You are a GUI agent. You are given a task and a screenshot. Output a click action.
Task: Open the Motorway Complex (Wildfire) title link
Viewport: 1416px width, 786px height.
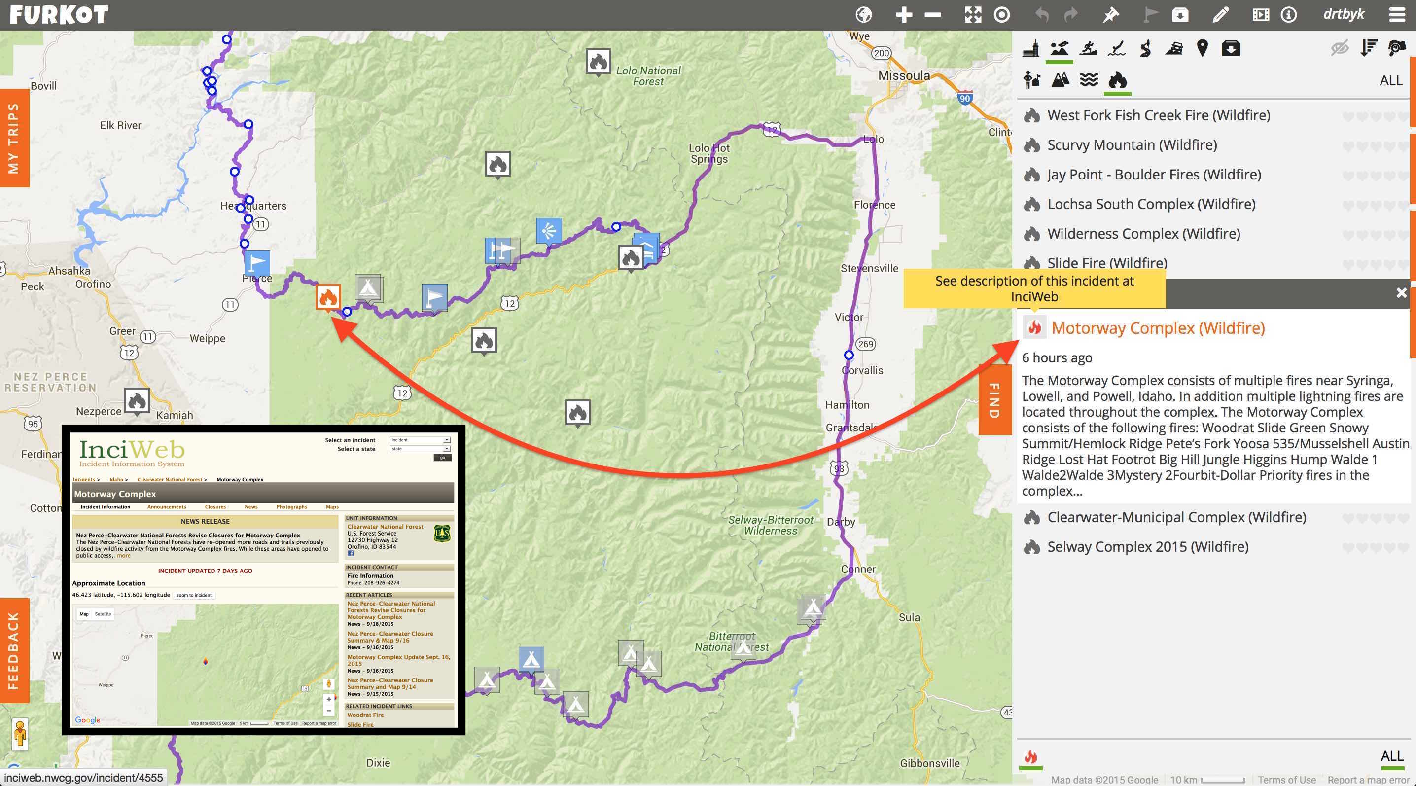(x=1158, y=328)
